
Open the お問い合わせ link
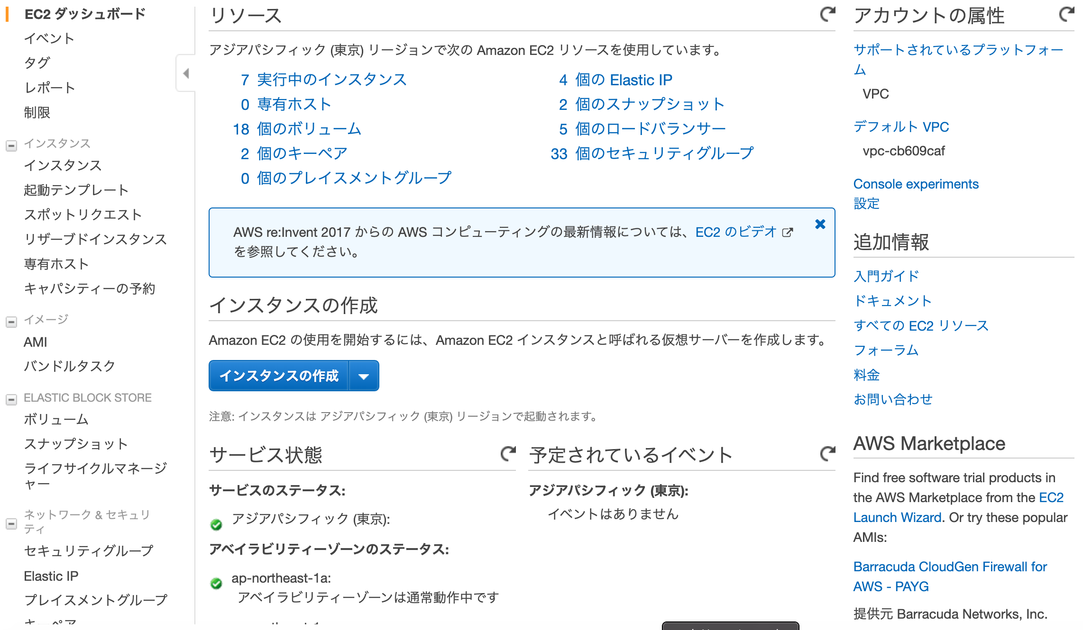click(893, 399)
